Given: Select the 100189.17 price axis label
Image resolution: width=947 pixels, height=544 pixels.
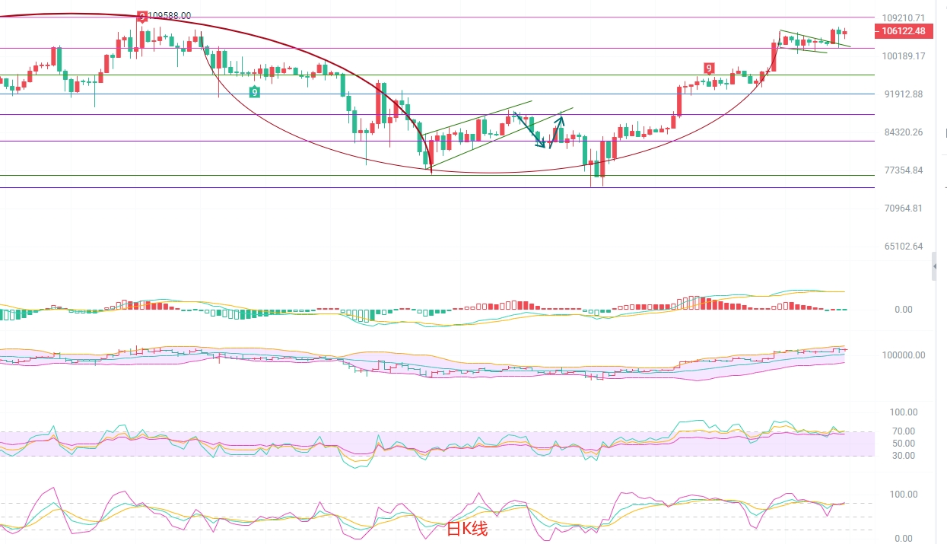Looking at the screenshot, I should pos(904,56).
